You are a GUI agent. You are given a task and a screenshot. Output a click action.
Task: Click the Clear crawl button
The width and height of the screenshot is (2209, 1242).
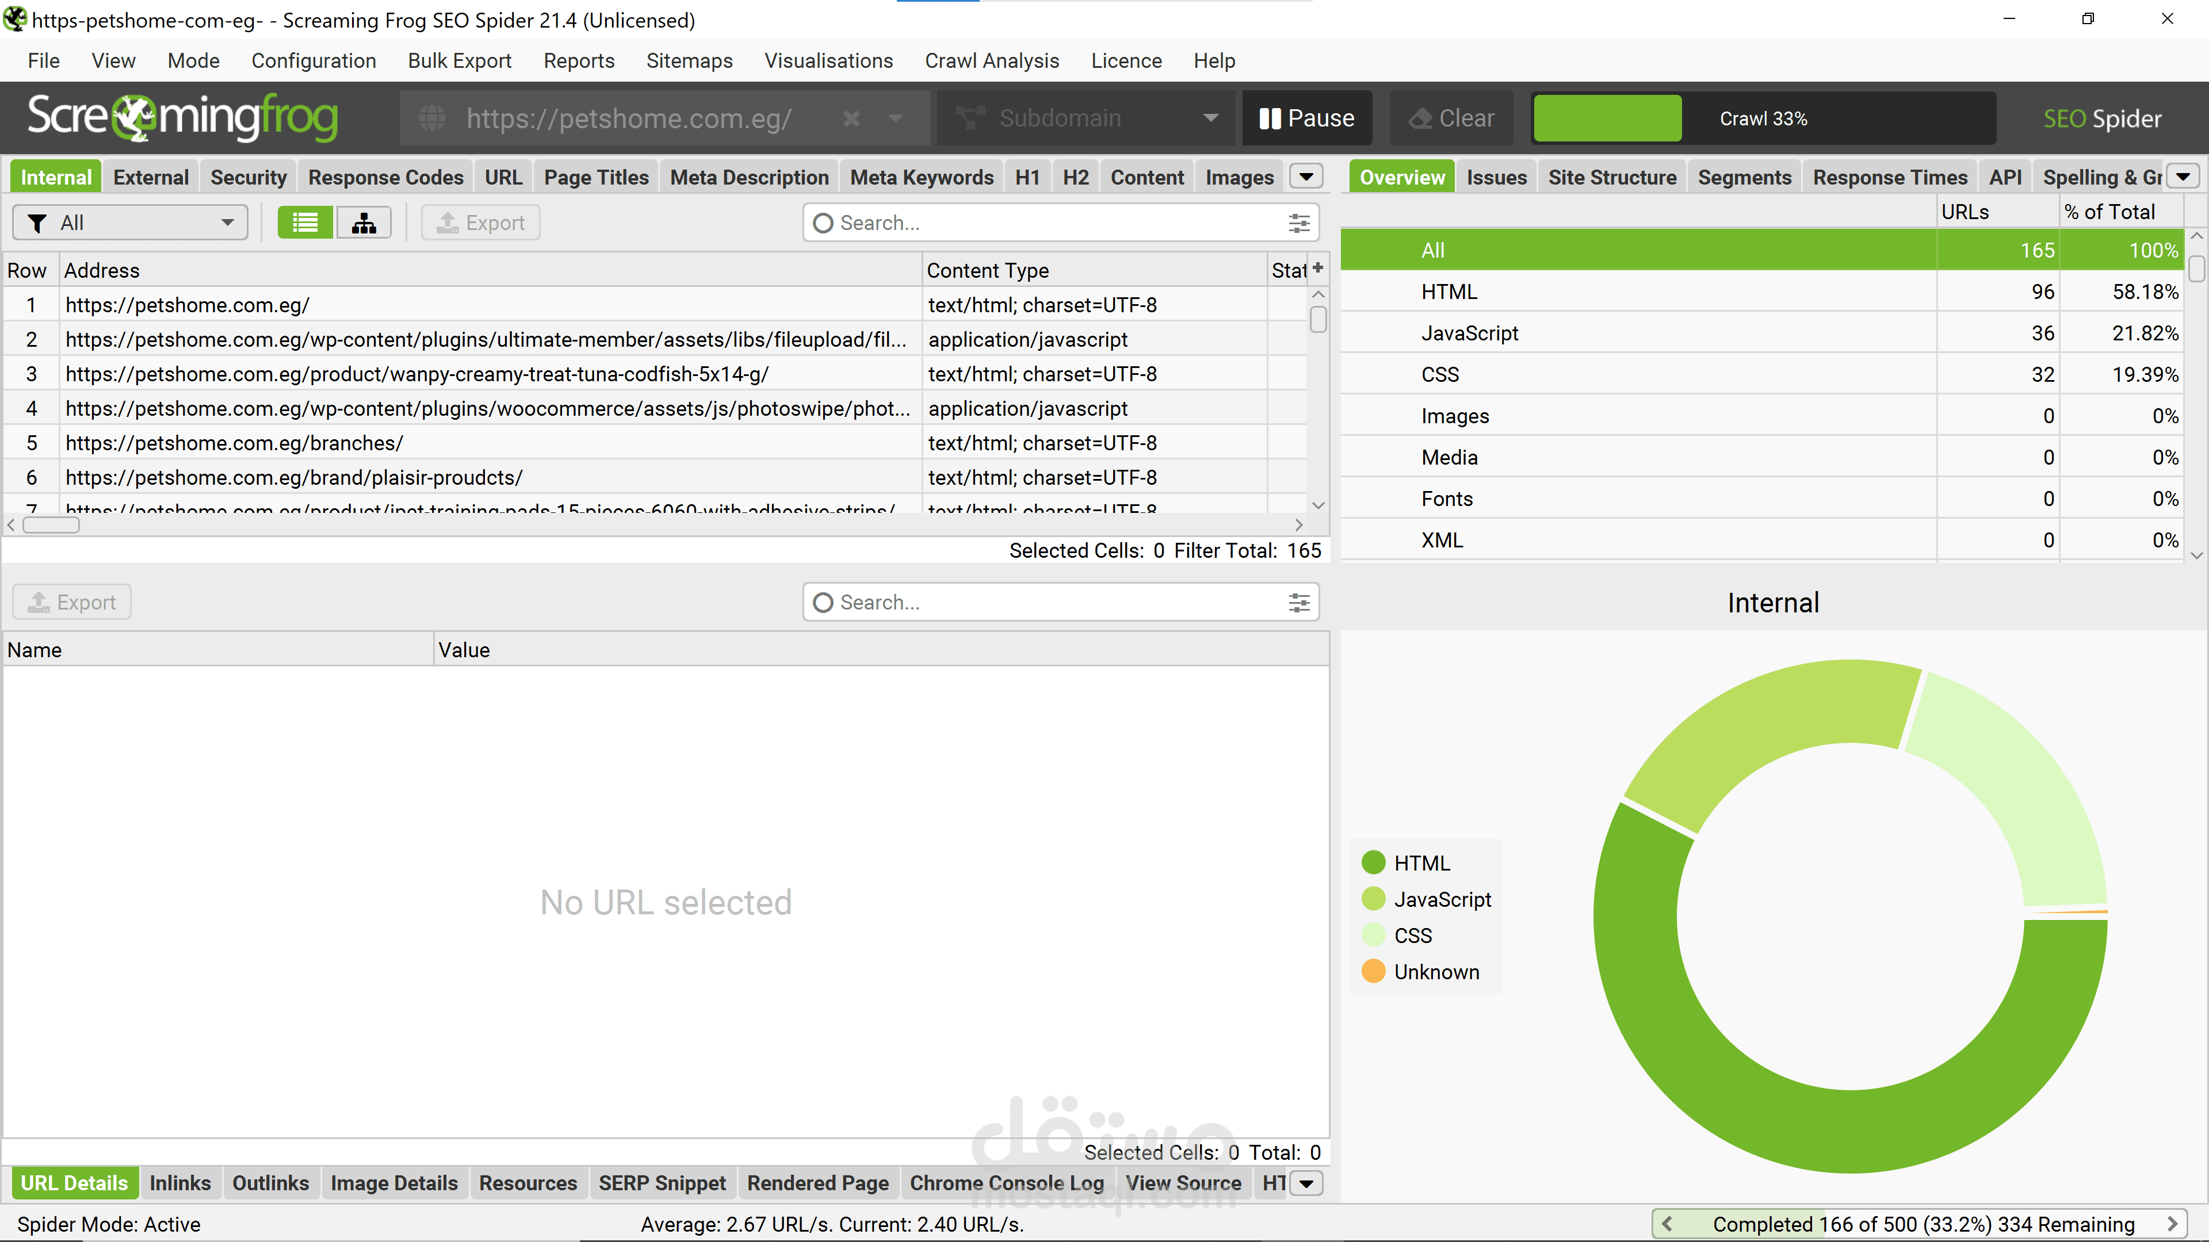click(1452, 118)
